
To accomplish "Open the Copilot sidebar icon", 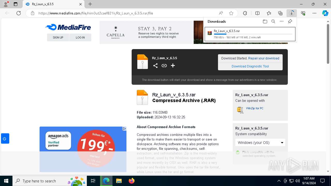I will click(325, 13).
